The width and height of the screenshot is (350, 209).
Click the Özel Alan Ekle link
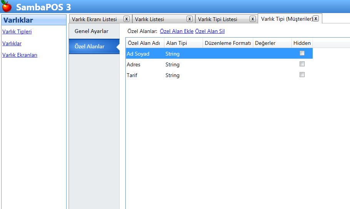click(x=177, y=31)
